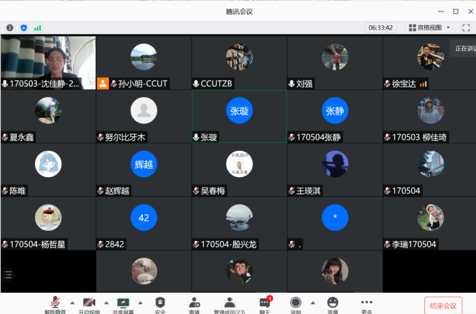Screen dimensions: 476x314
Task: Open the chat (聊天) panel
Action: point(264,304)
